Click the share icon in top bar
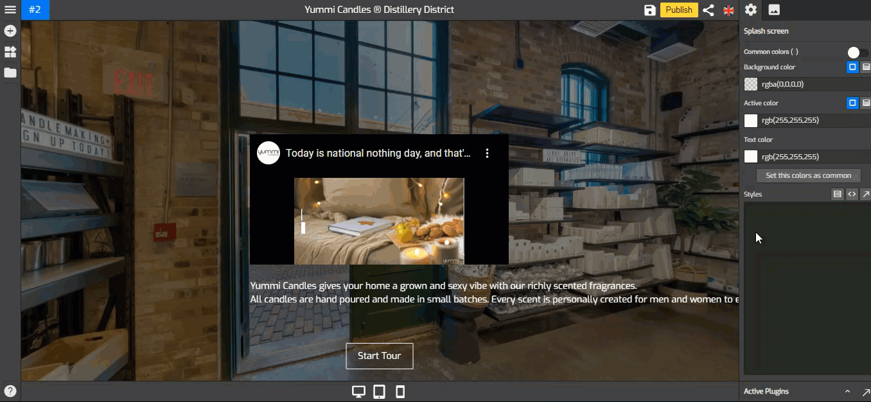 pos(708,10)
